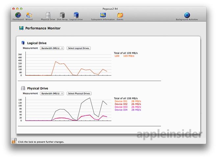Image resolution: width=217 pixels, height=159 pixels.
Task: Click 'Click the lock to prevent further changes' text
Action: coord(41,142)
